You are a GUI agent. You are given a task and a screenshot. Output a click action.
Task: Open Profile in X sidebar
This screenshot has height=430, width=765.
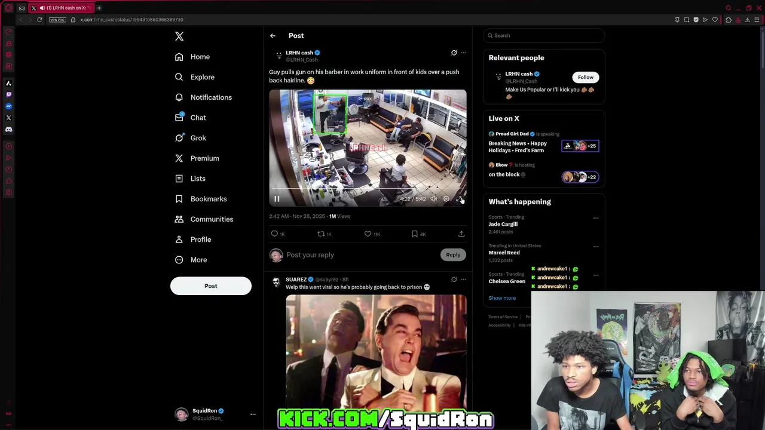193,239
